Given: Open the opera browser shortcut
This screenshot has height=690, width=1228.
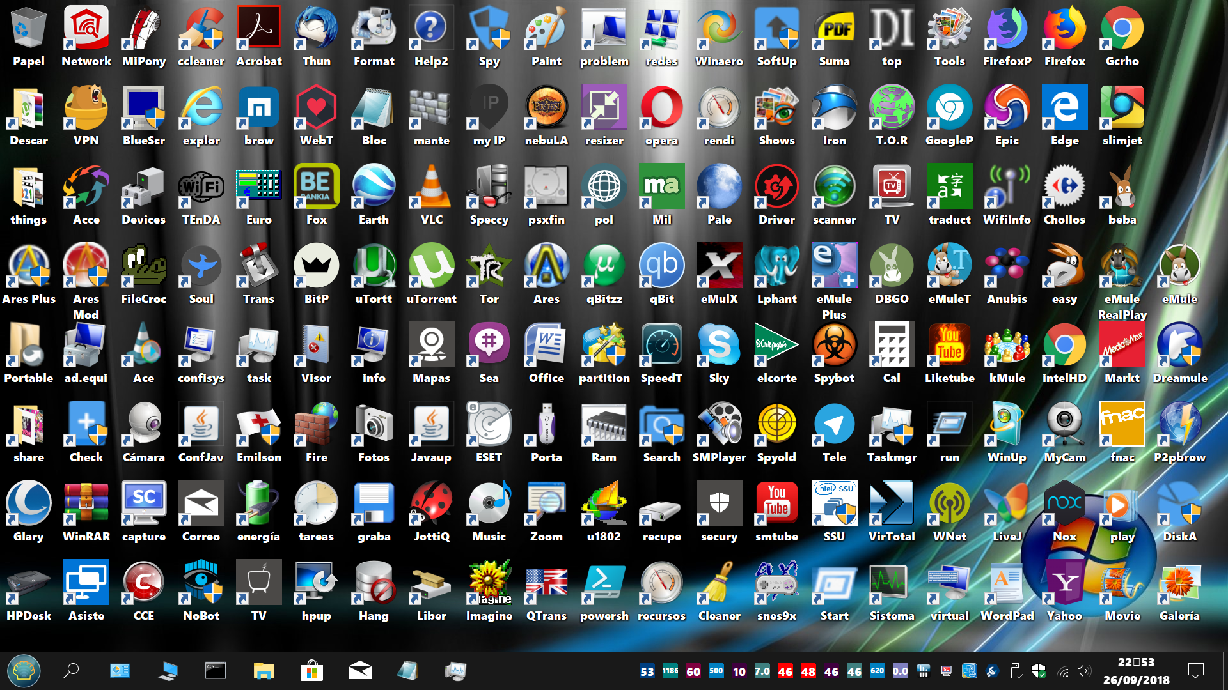Looking at the screenshot, I should [x=662, y=116].
